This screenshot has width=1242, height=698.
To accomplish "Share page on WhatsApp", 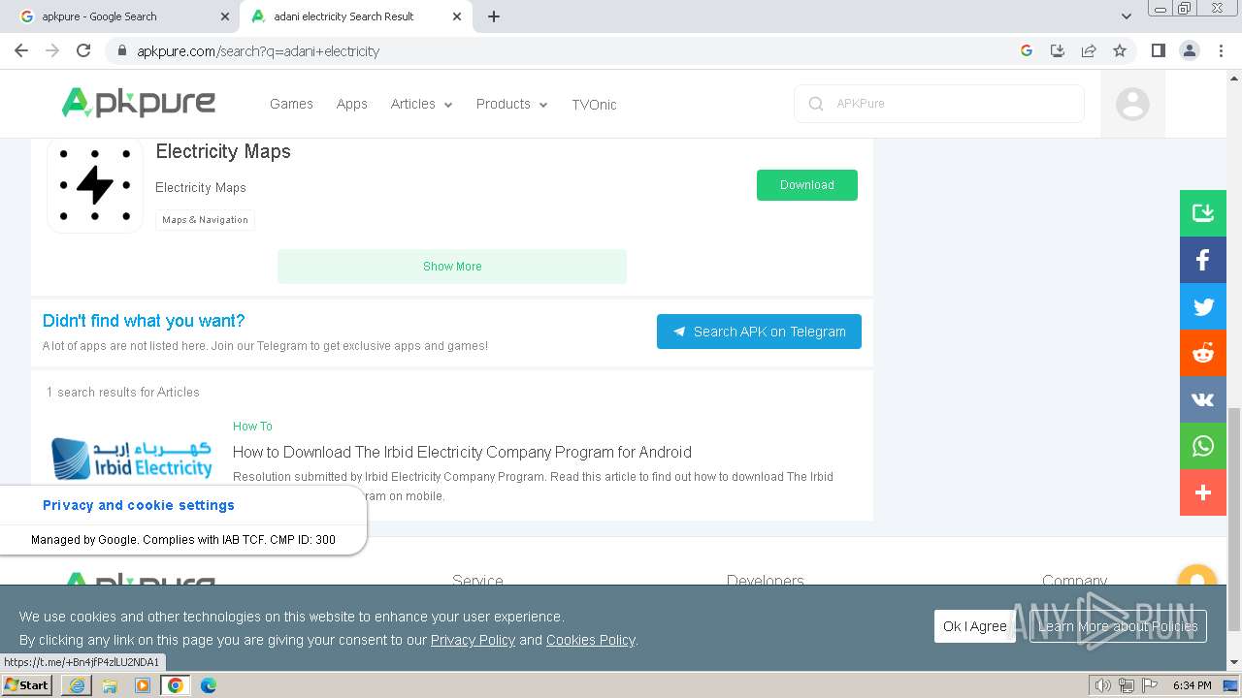I will (x=1203, y=446).
